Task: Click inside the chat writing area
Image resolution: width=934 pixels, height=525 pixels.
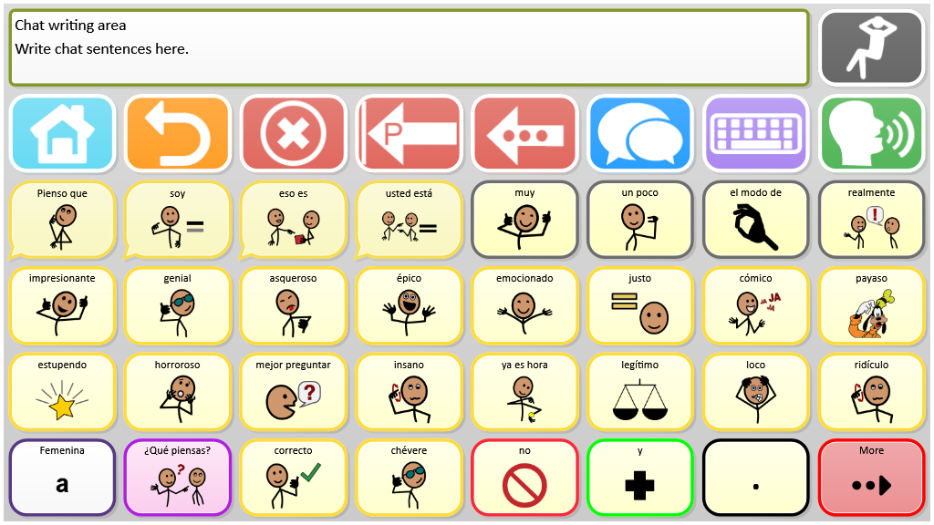Action: point(409,47)
